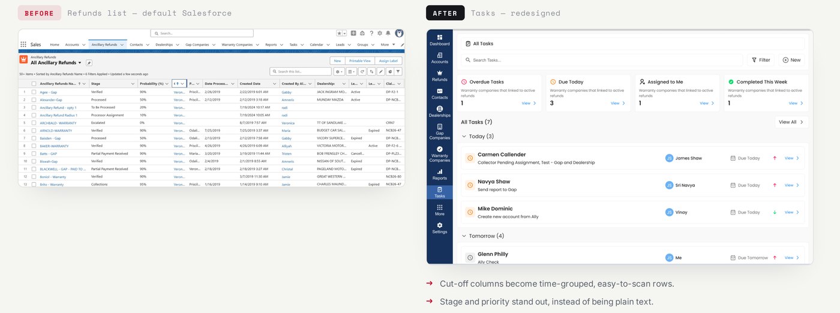Check the BAKER-WARRANTY row checkbox
This screenshot has width=840, height=313.
[x=34, y=146]
